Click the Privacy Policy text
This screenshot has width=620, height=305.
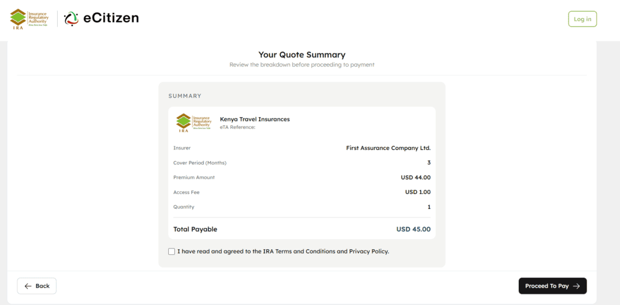click(369, 251)
